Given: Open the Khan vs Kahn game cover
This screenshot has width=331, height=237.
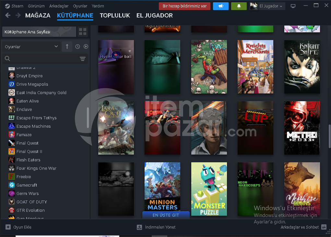Looking at the screenshot, I should (x=209, y=67).
